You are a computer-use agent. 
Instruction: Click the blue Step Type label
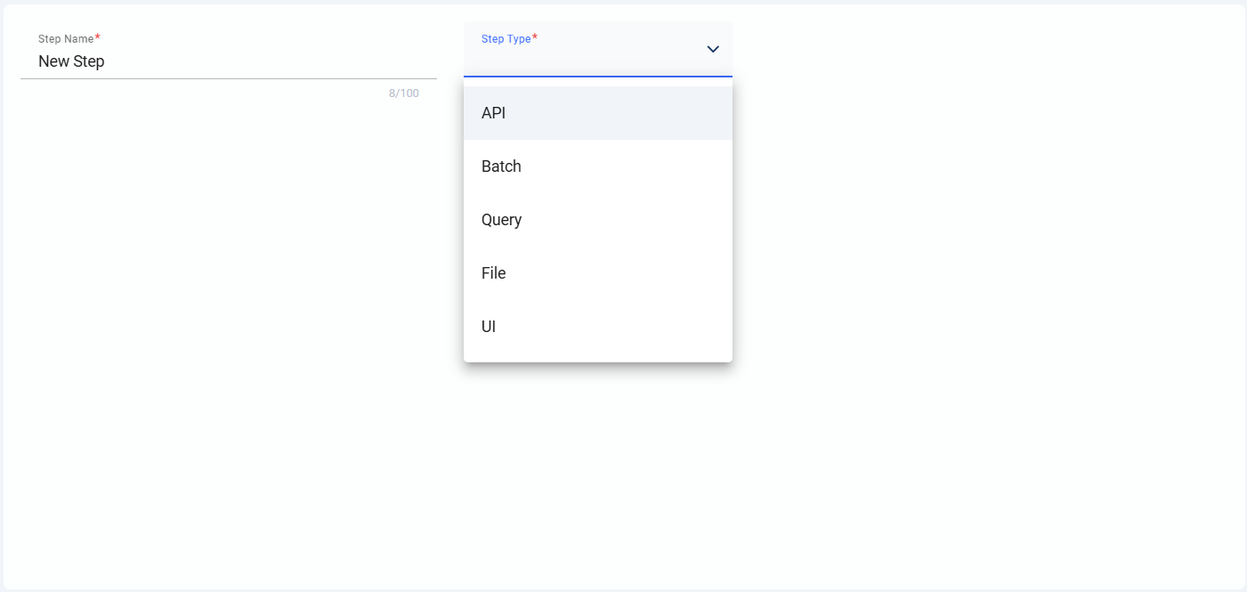click(505, 39)
